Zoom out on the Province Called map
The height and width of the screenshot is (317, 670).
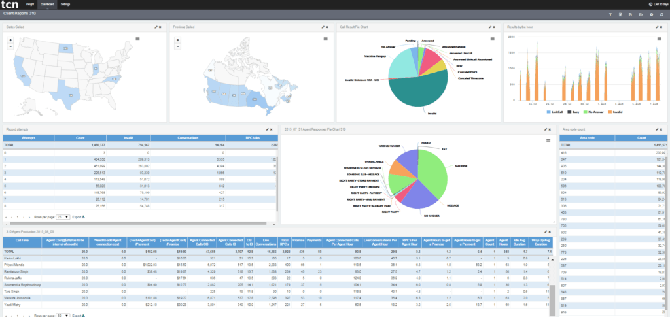[x=178, y=46]
